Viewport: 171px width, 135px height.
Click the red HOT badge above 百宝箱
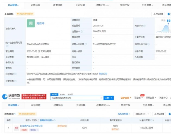click(x=142, y=95)
